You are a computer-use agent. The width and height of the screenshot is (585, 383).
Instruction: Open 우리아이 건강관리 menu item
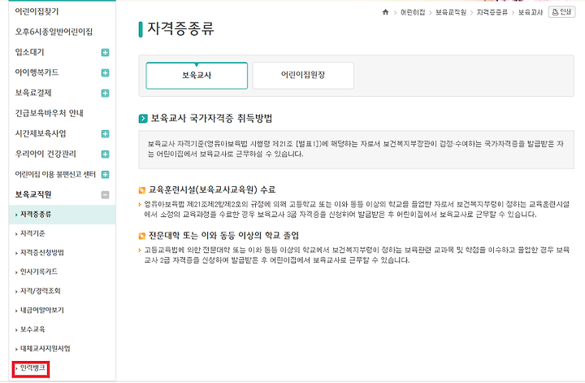pyautogui.click(x=45, y=154)
